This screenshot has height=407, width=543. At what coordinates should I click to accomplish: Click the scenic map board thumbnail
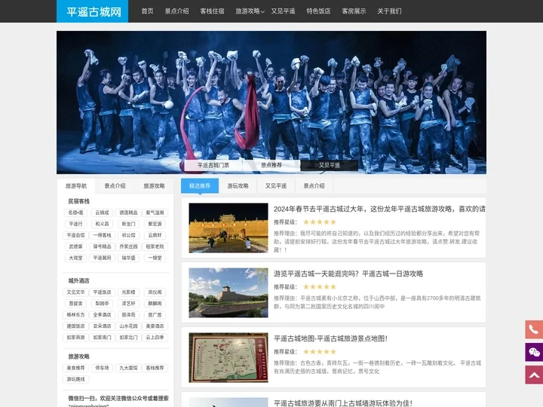[x=229, y=357]
